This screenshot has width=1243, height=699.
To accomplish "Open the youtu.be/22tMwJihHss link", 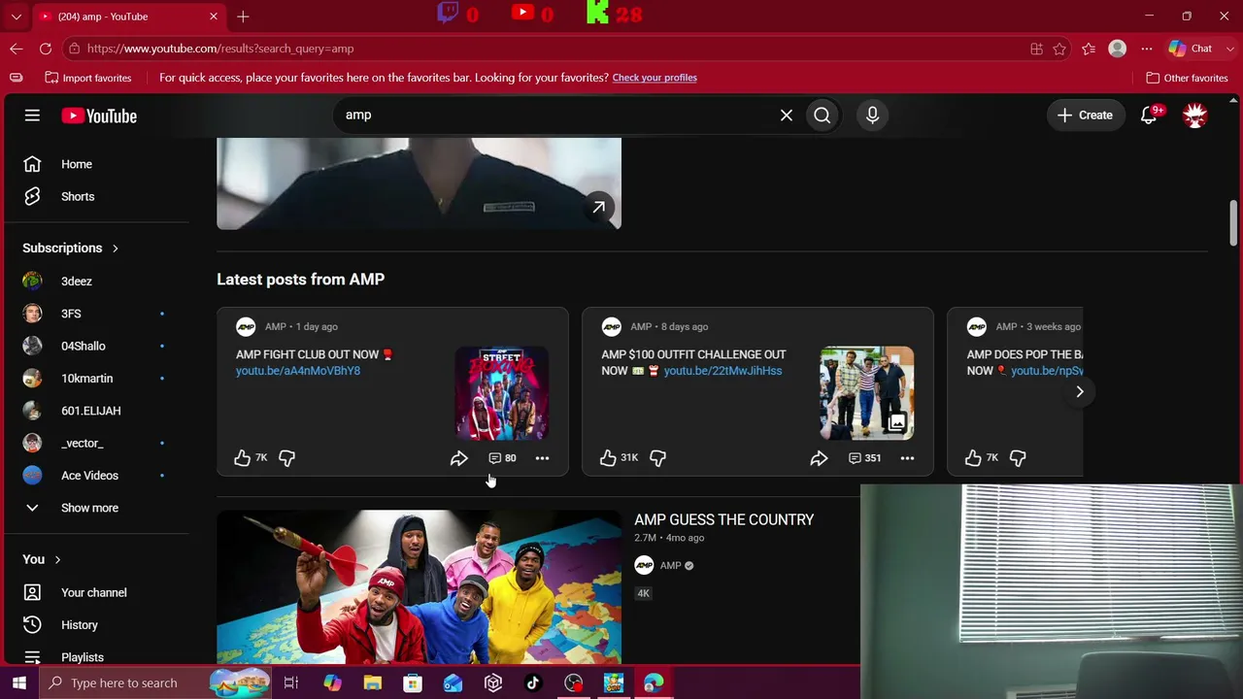I will click(x=722, y=371).
